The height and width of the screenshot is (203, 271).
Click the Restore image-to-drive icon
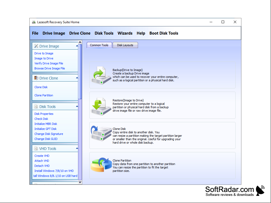tap(101, 106)
